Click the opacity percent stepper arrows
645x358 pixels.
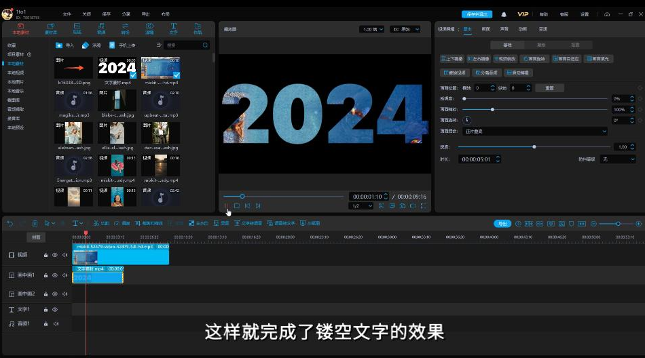[632, 98]
